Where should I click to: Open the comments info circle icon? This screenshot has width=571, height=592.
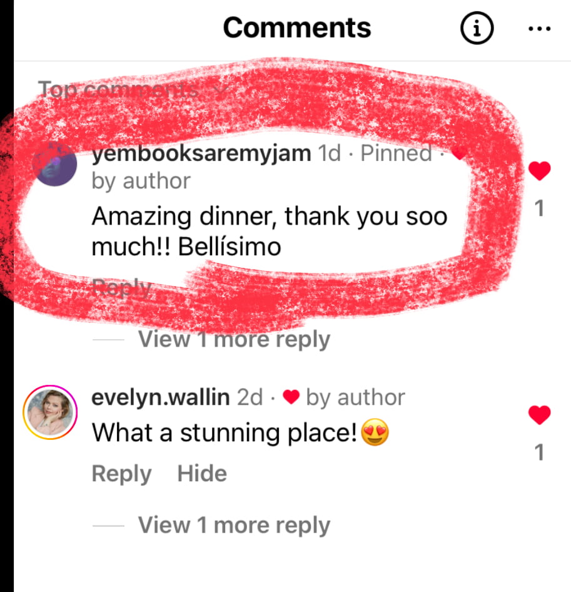coord(477,28)
